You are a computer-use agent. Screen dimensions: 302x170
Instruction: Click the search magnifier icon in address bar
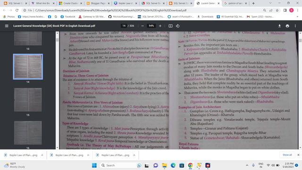tap(264, 10)
